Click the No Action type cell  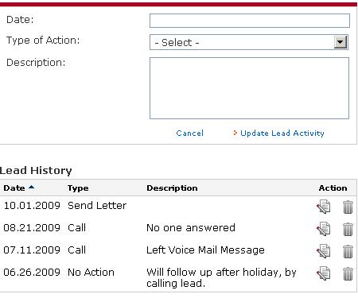[x=91, y=273]
